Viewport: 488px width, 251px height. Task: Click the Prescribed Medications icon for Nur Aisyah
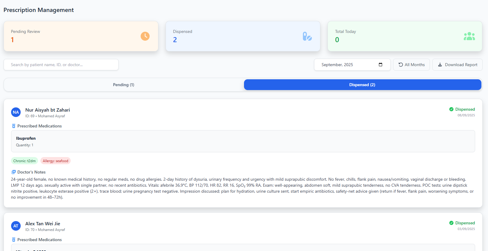click(x=13, y=126)
